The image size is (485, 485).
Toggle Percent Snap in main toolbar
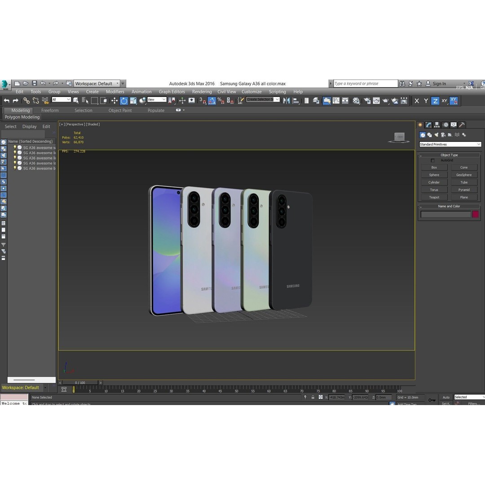pos(221,101)
